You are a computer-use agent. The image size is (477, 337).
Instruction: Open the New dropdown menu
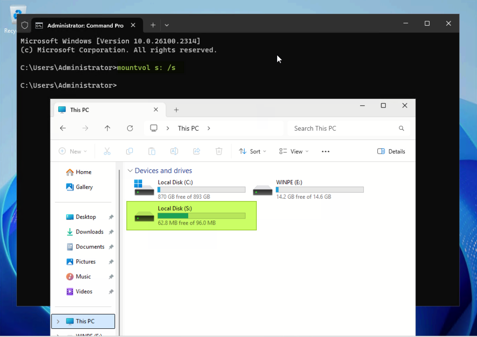pyautogui.click(x=73, y=151)
